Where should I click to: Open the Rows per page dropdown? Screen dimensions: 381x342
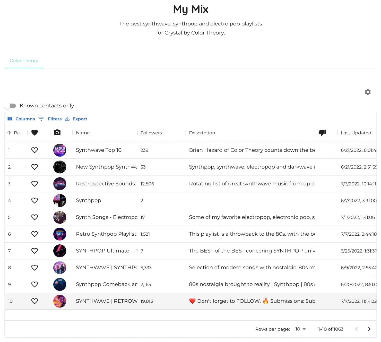[300, 329]
